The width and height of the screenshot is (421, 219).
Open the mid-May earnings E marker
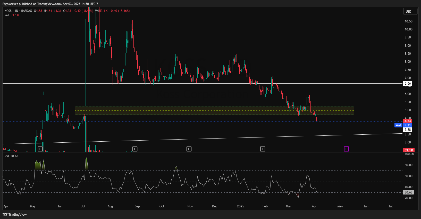coord(40,149)
